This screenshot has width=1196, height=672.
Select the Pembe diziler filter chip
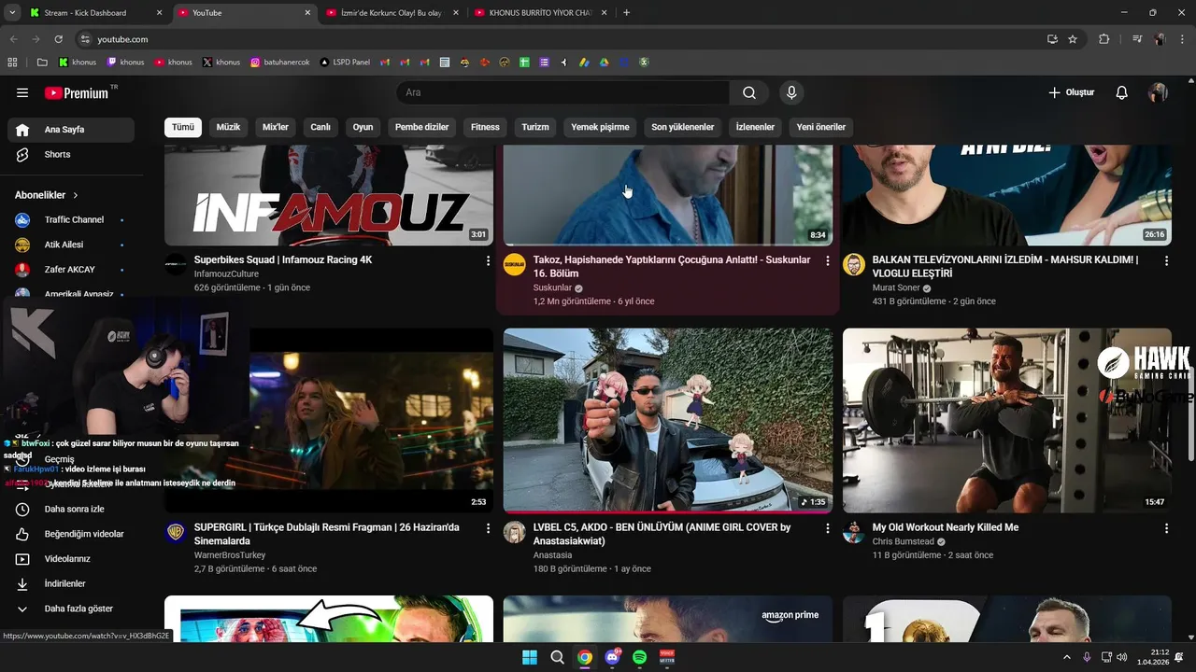click(421, 127)
